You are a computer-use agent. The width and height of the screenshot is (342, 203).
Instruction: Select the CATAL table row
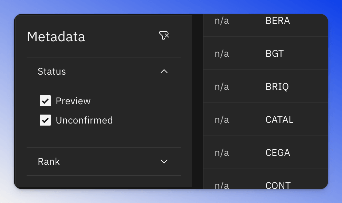coord(266,119)
